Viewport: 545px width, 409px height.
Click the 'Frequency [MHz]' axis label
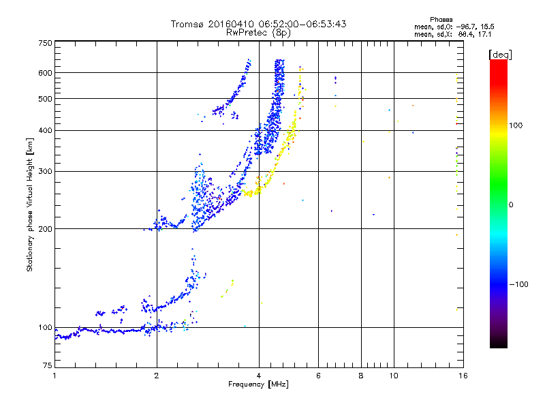tap(258, 384)
